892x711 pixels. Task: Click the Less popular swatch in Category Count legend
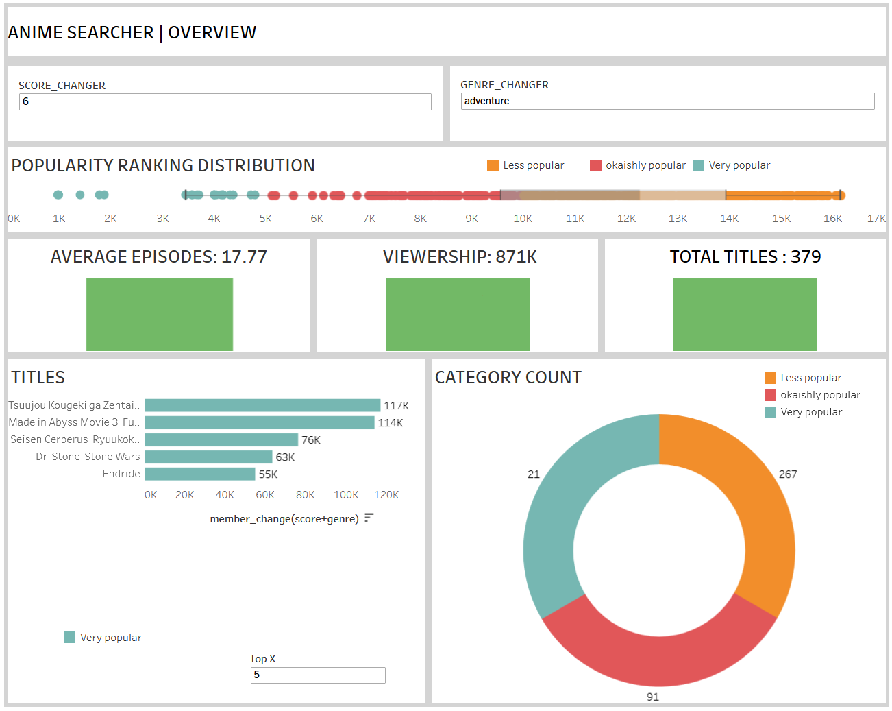(770, 378)
